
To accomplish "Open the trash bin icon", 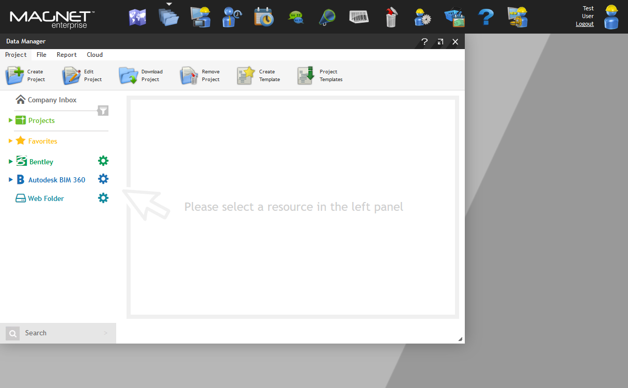I will point(391,17).
